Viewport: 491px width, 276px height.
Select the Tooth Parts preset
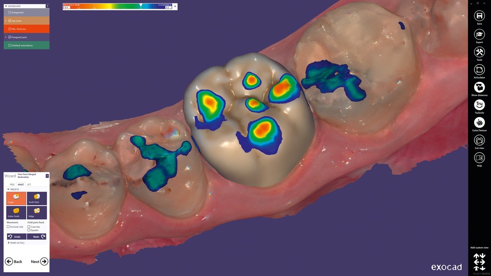(37, 198)
